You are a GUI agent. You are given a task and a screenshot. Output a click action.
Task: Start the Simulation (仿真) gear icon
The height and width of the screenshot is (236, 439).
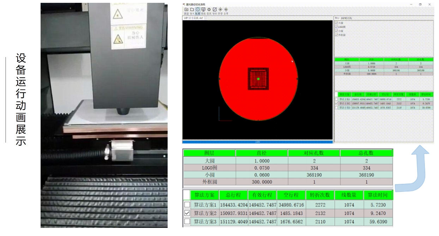pyautogui.click(x=209, y=9)
